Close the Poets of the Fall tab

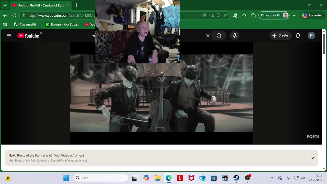click(x=67, y=5)
